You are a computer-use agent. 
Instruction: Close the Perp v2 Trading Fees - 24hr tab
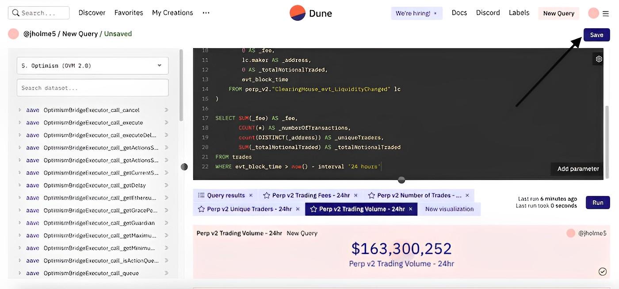click(x=356, y=195)
